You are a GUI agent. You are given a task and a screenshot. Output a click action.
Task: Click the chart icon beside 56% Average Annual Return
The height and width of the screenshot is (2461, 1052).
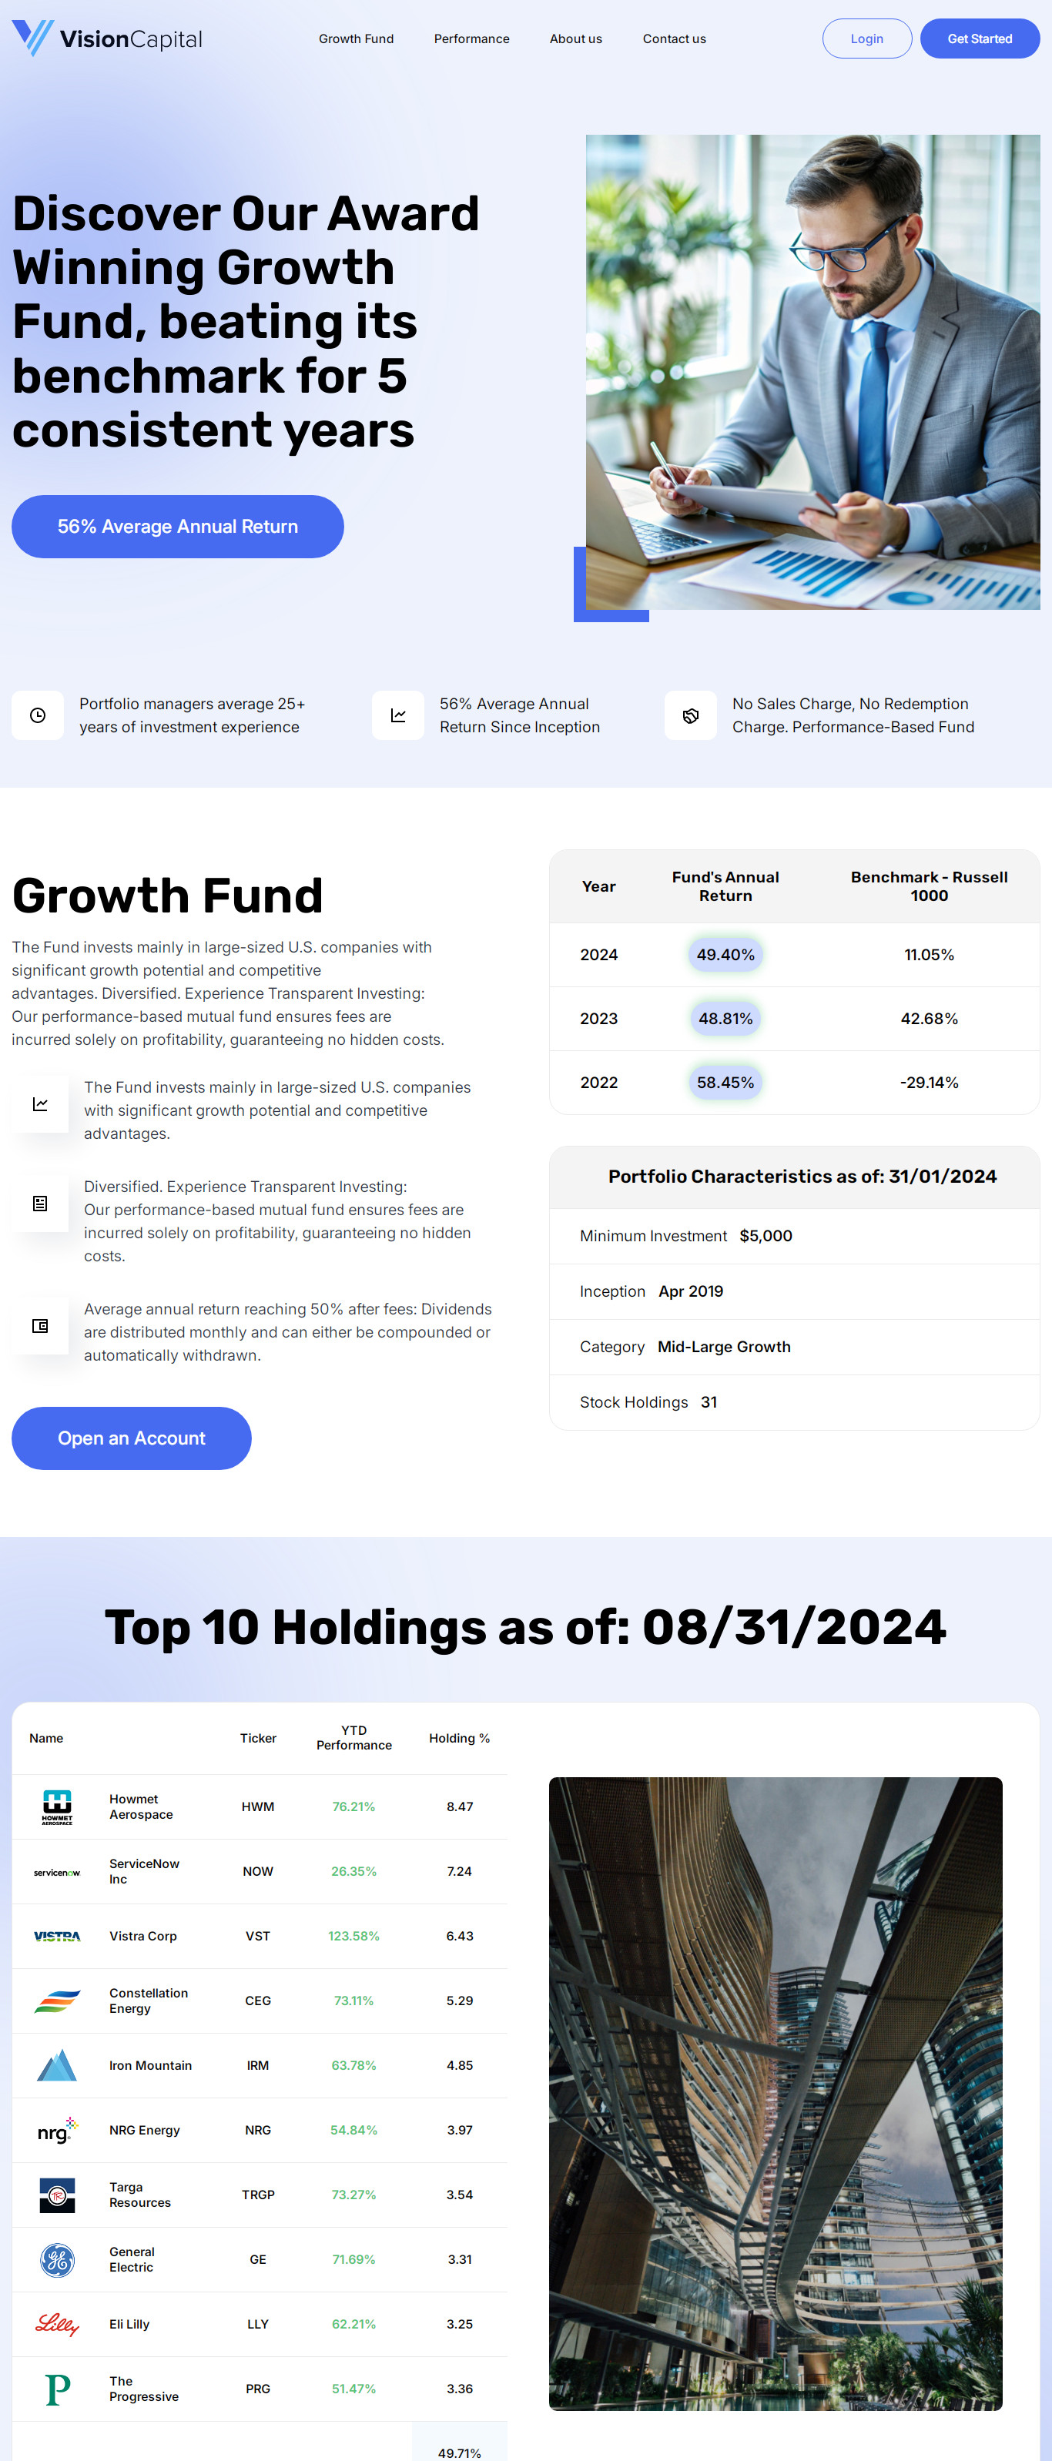397,715
